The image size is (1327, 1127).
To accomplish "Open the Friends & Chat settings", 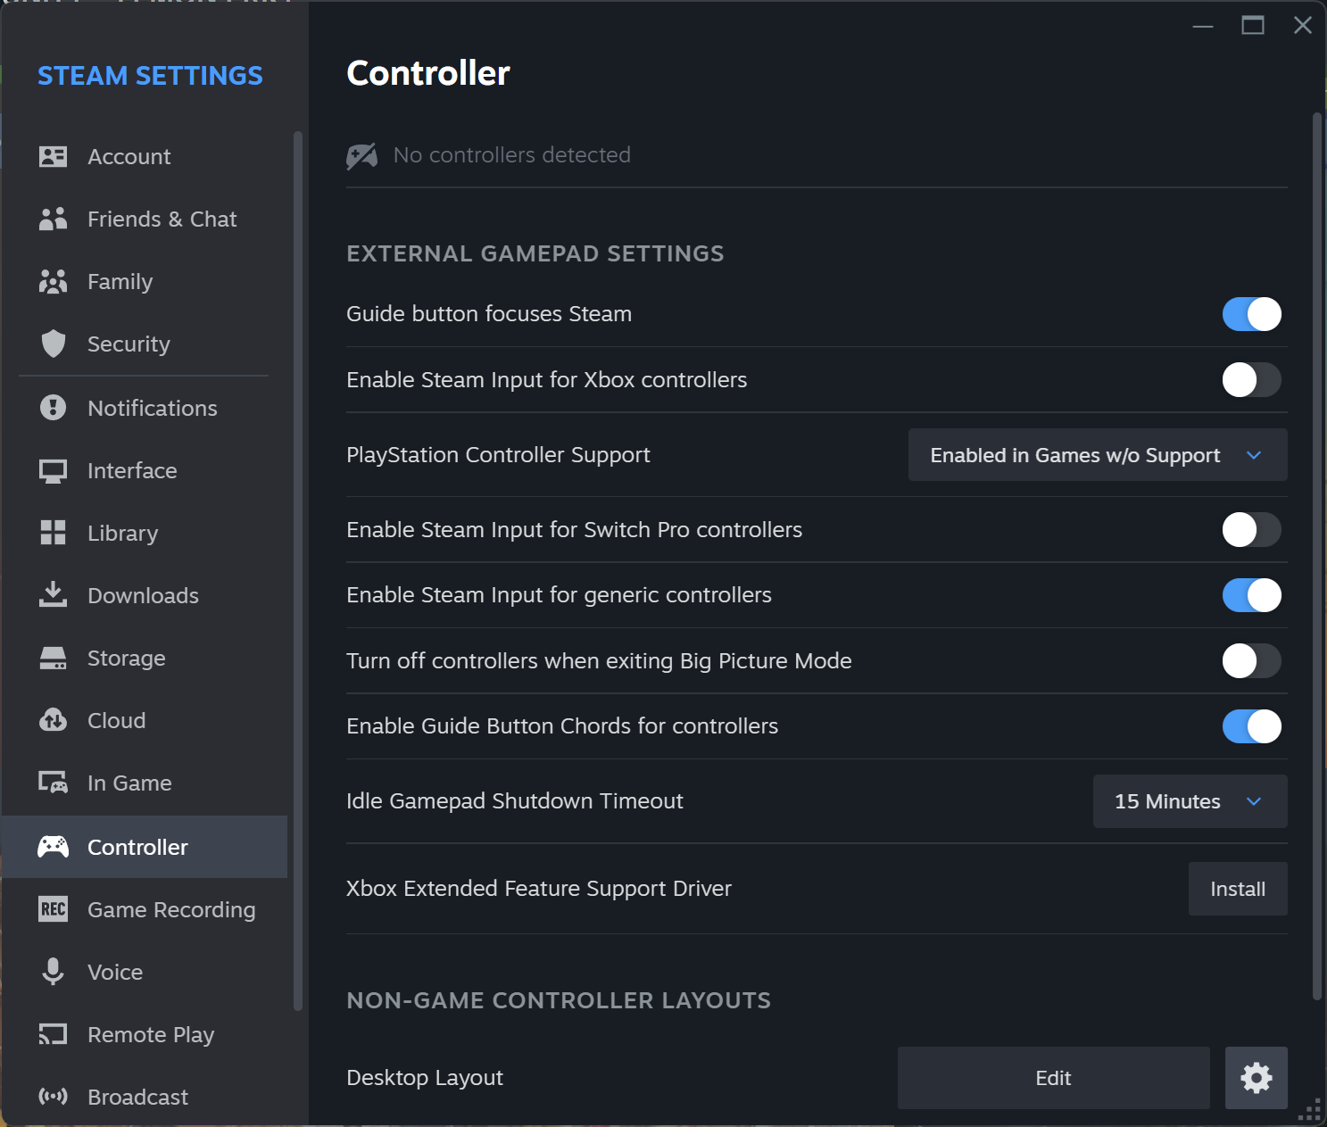I will point(162,220).
